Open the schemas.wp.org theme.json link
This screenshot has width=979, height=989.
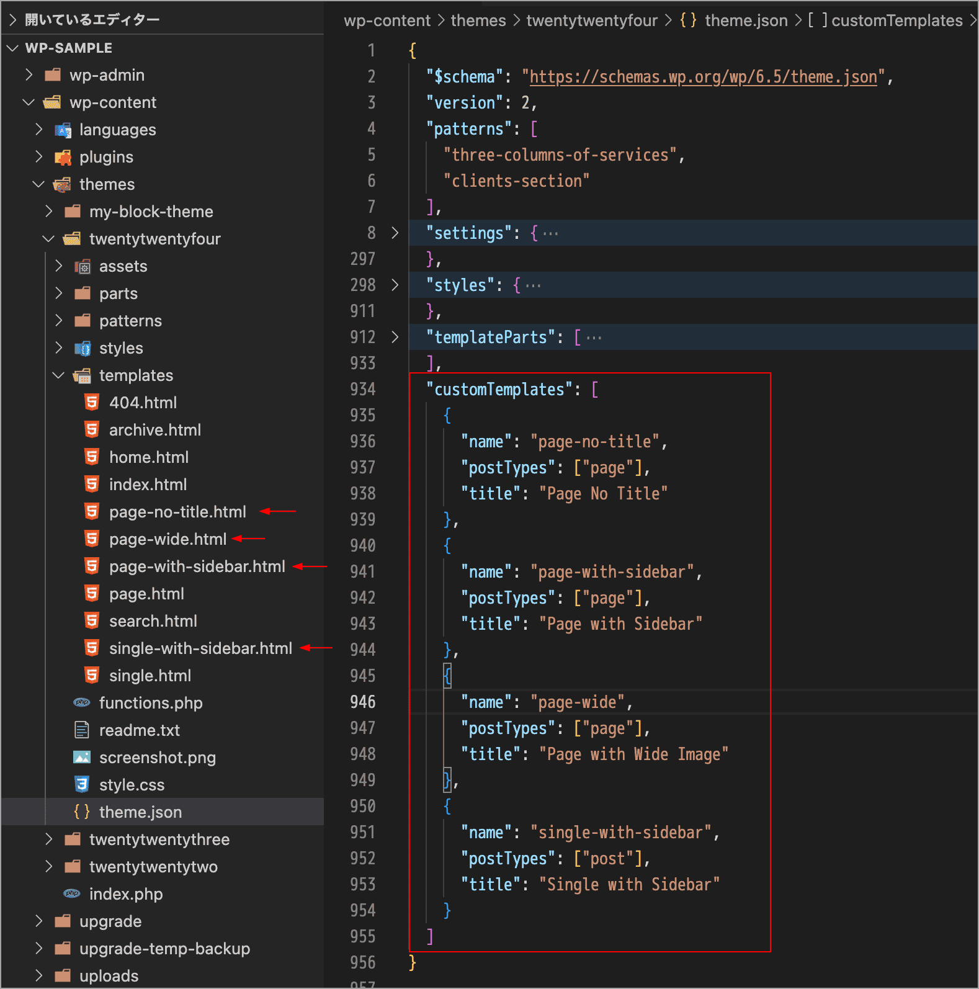(702, 77)
